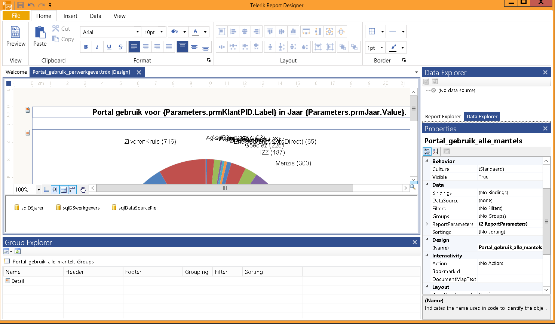This screenshot has width=555, height=324.
Task: Click the align to grid icon
Action: click(222, 31)
